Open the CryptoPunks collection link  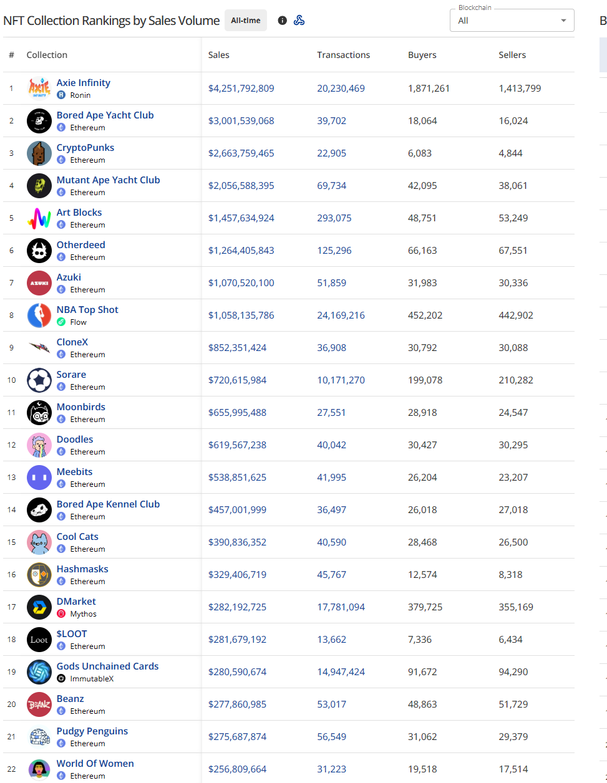[x=85, y=148]
